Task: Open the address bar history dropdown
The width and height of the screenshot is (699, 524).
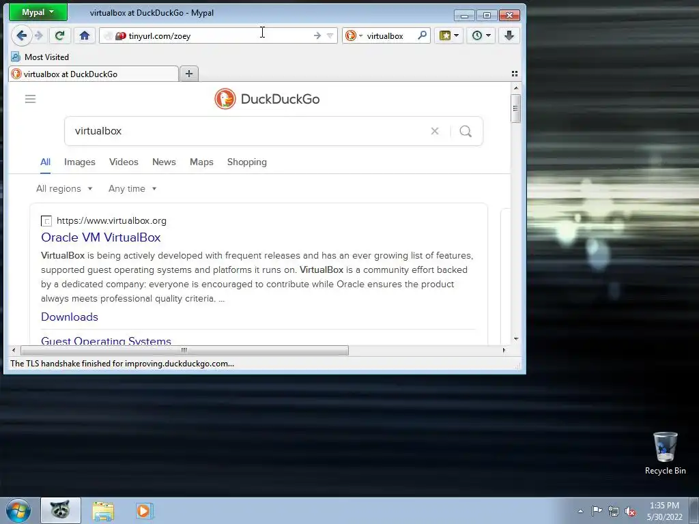Action: point(330,35)
